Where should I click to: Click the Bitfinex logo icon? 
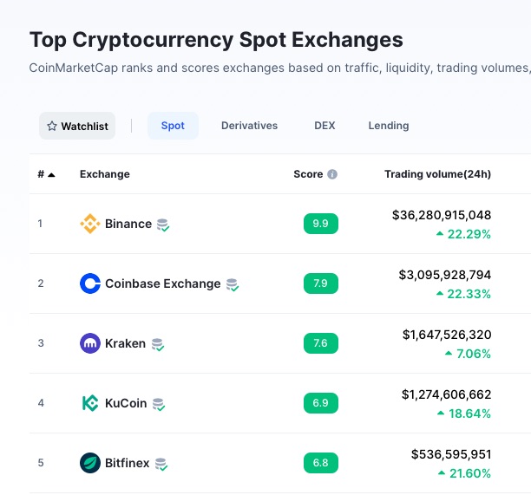(90, 463)
